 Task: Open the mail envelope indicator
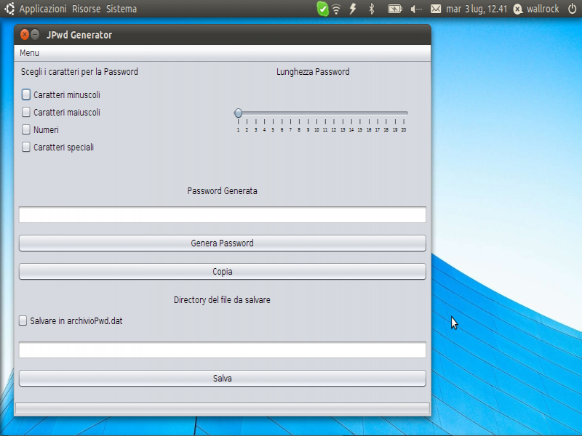pyautogui.click(x=436, y=9)
